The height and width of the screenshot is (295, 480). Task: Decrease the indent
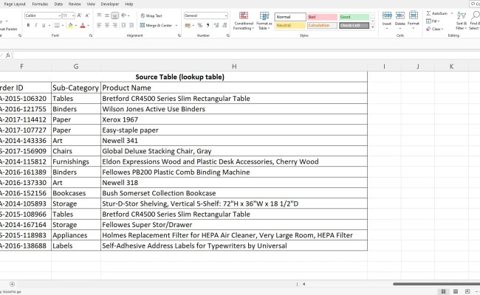click(123, 25)
